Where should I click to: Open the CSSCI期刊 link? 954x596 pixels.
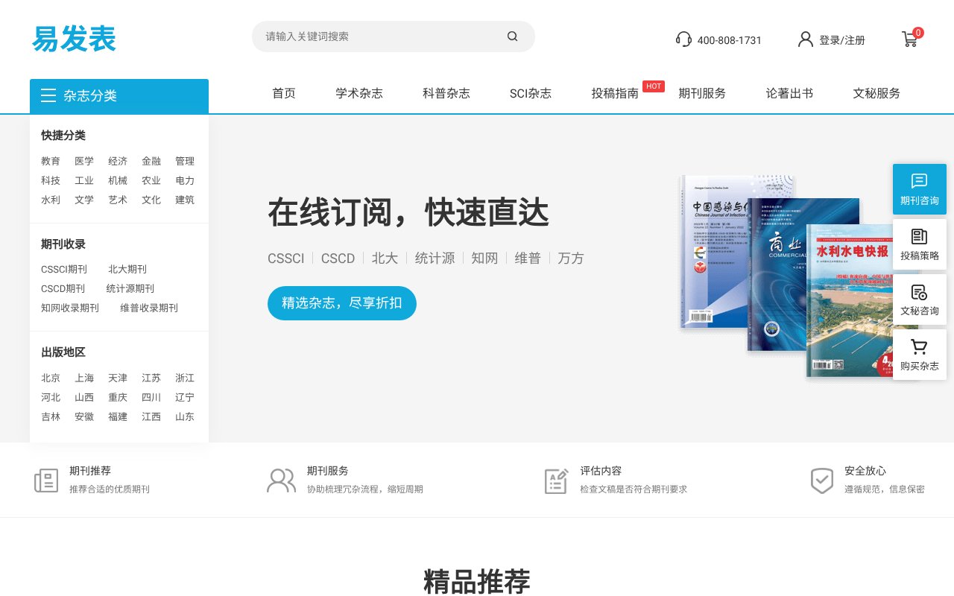(x=63, y=269)
